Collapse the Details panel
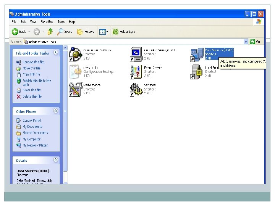Viewport: 275px width, 206px height. pos(56,160)
